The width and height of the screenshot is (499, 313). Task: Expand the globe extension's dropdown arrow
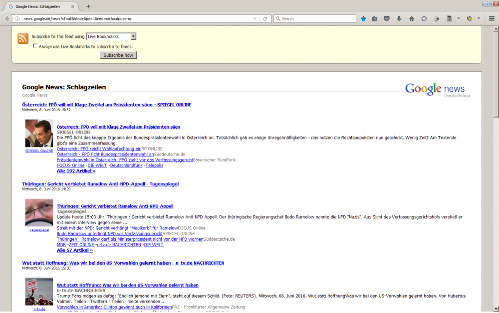pos(479,19)
